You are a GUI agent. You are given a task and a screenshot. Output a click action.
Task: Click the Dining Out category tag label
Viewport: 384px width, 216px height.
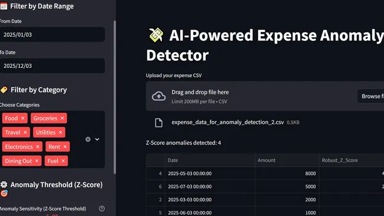[x=18, y=161]
